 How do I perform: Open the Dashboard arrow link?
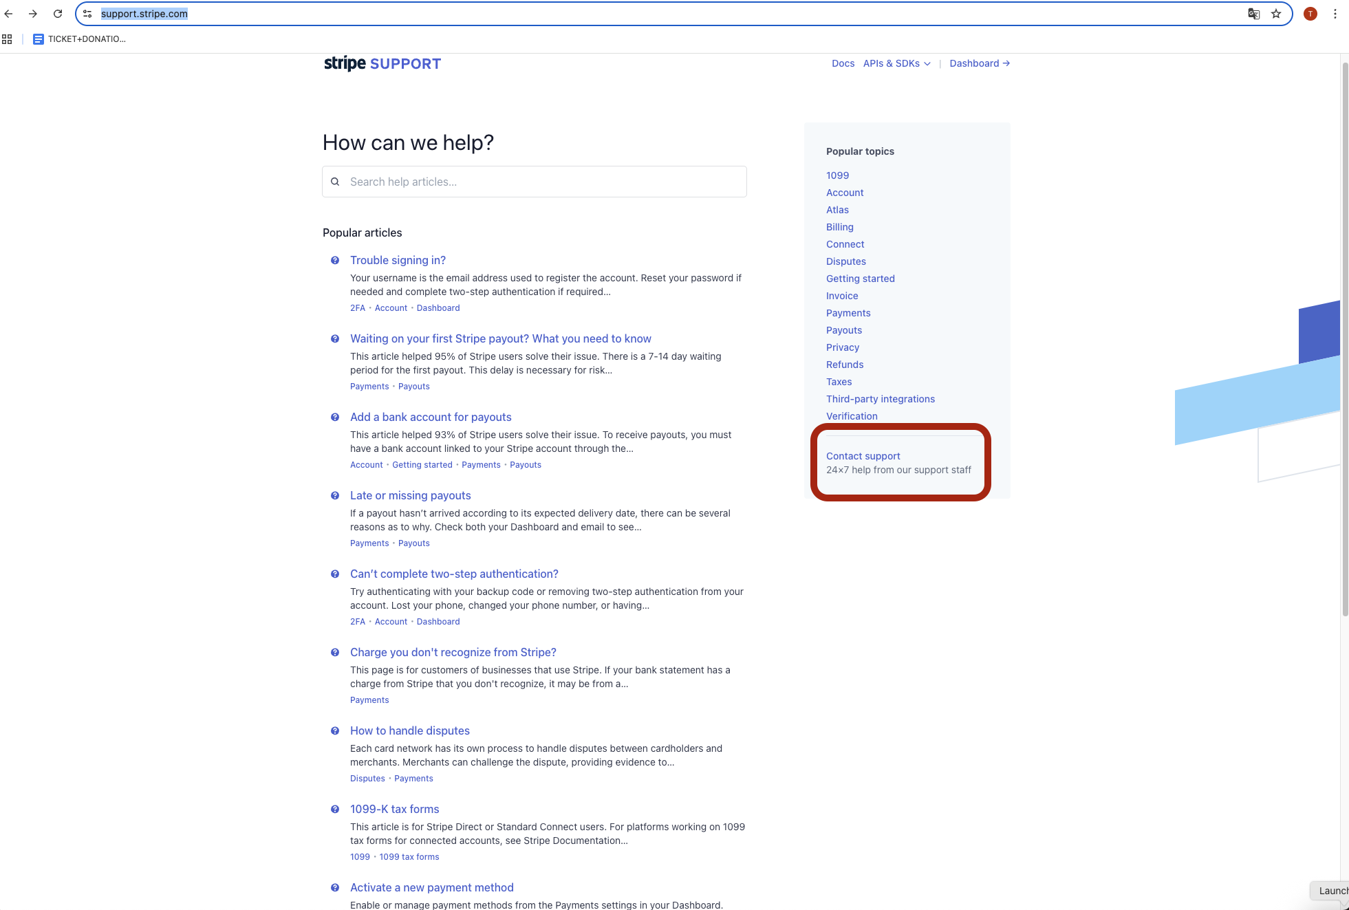click(x=979, y=63)
